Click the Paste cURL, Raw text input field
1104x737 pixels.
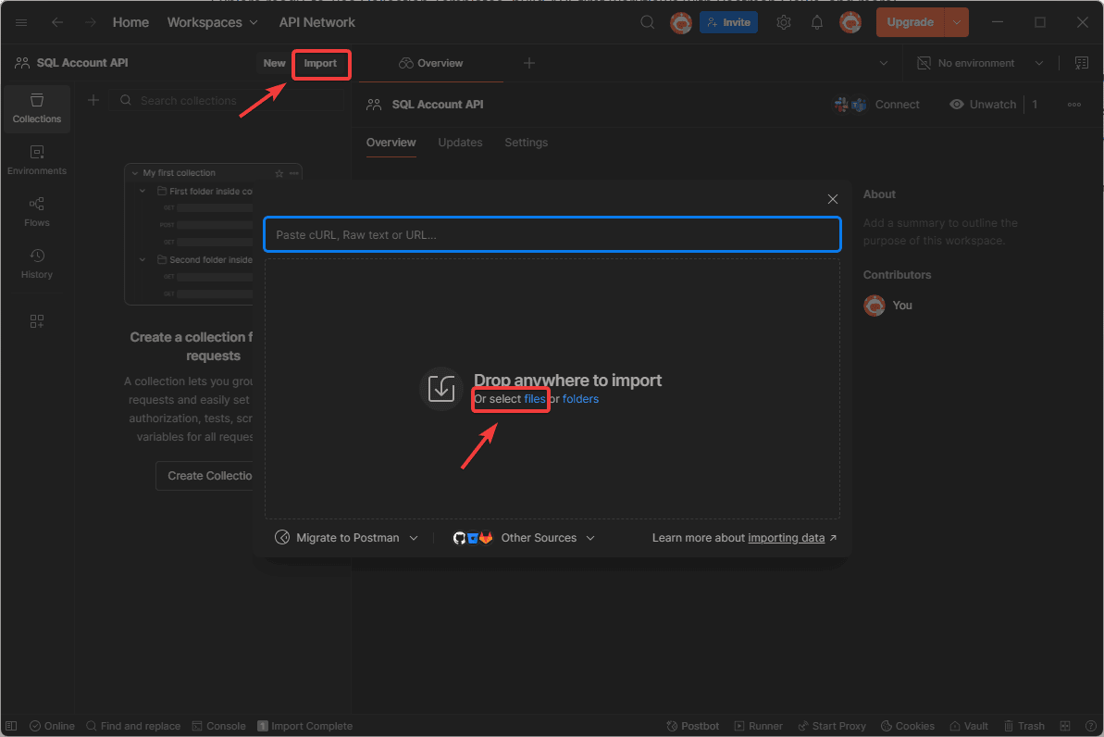[x=552, y=235]
